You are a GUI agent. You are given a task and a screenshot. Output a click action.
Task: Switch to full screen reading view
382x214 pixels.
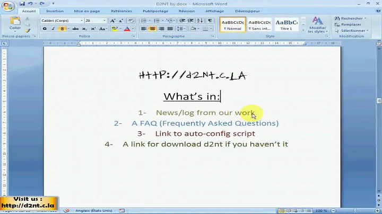pos(289,211)
